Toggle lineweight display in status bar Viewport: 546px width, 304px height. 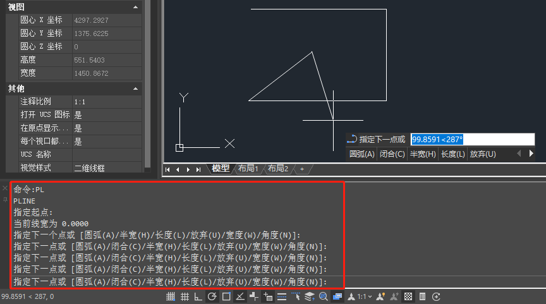point(282,296)
